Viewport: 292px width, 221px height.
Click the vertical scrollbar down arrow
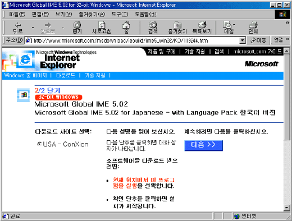[286, 208]
